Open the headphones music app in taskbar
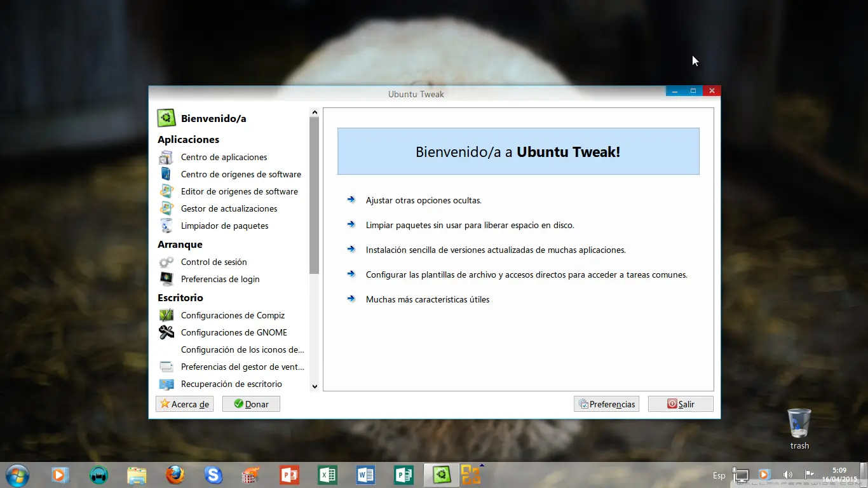Viewport: 868px width, 488px height. pos(98,475)
